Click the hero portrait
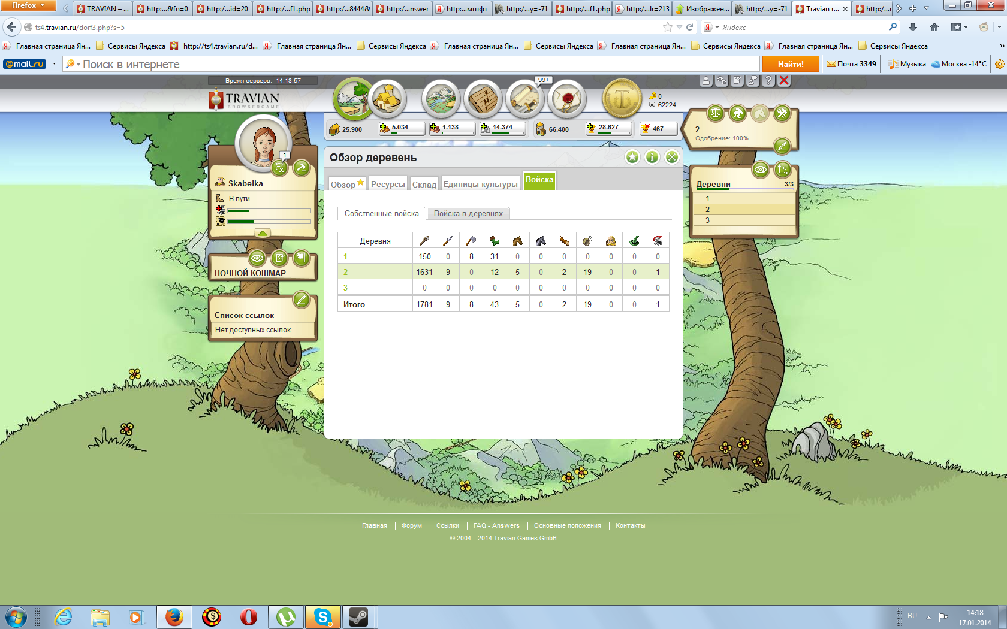 tap(263, 143)
